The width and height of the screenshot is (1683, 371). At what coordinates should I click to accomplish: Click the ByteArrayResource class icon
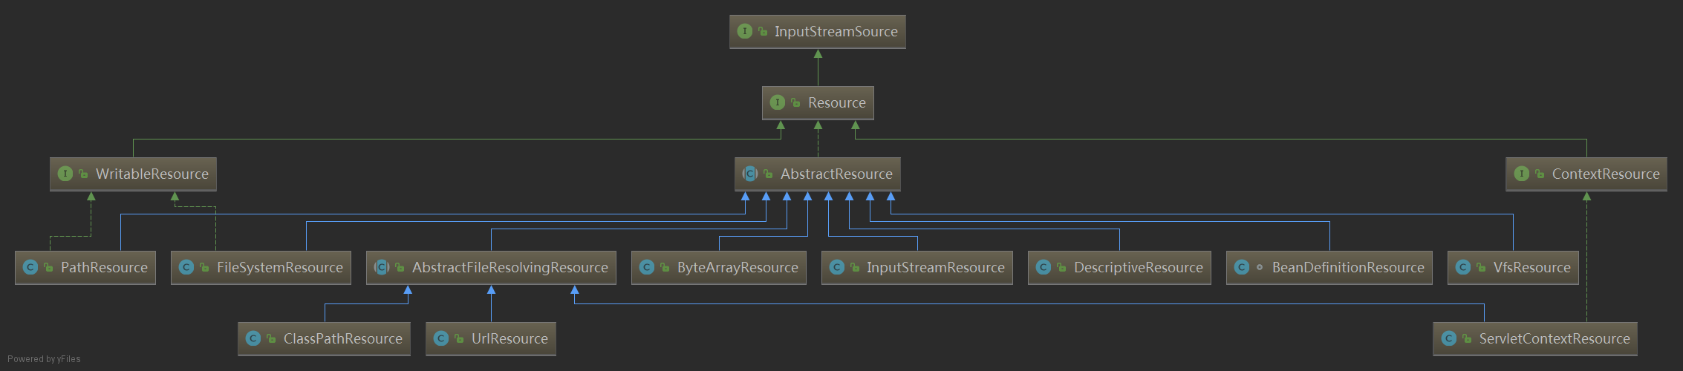coord(646,267)
